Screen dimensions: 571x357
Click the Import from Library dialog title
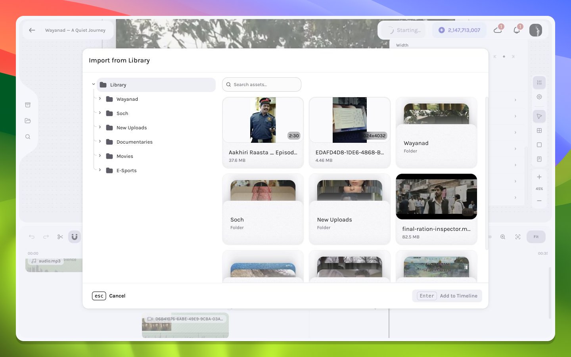(x=119, y=60)
